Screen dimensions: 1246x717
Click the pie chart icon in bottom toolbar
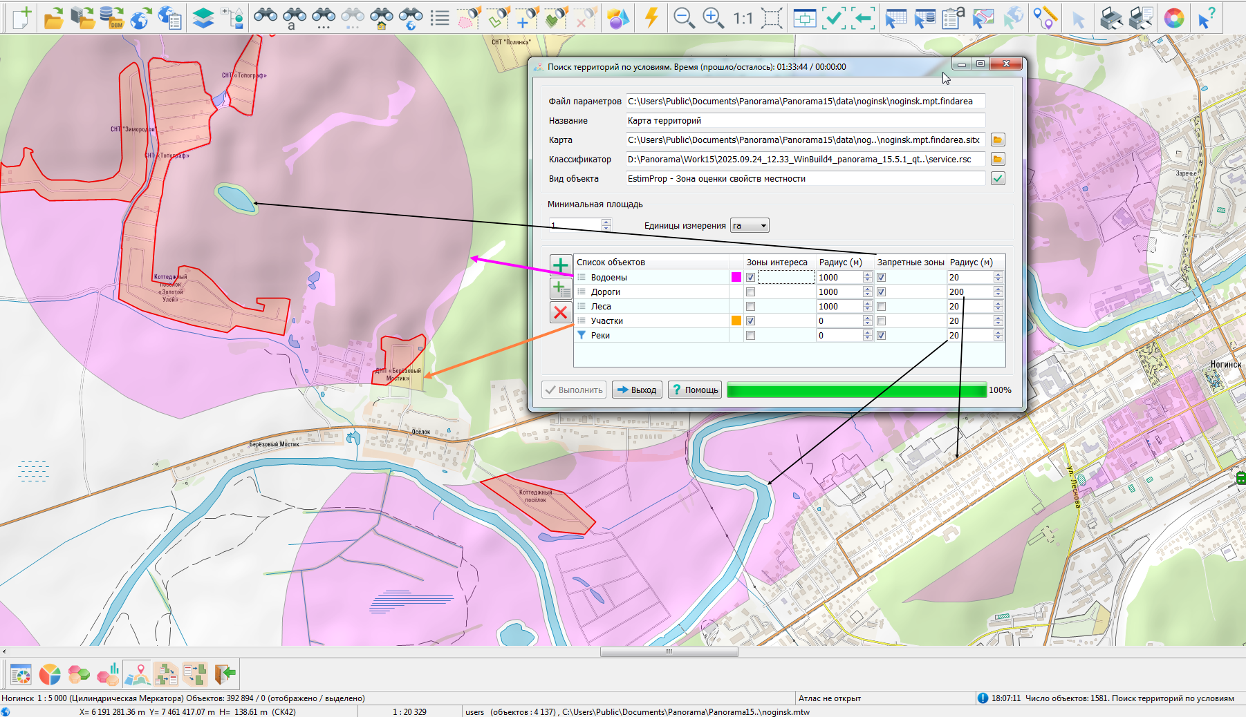point(50,674)
